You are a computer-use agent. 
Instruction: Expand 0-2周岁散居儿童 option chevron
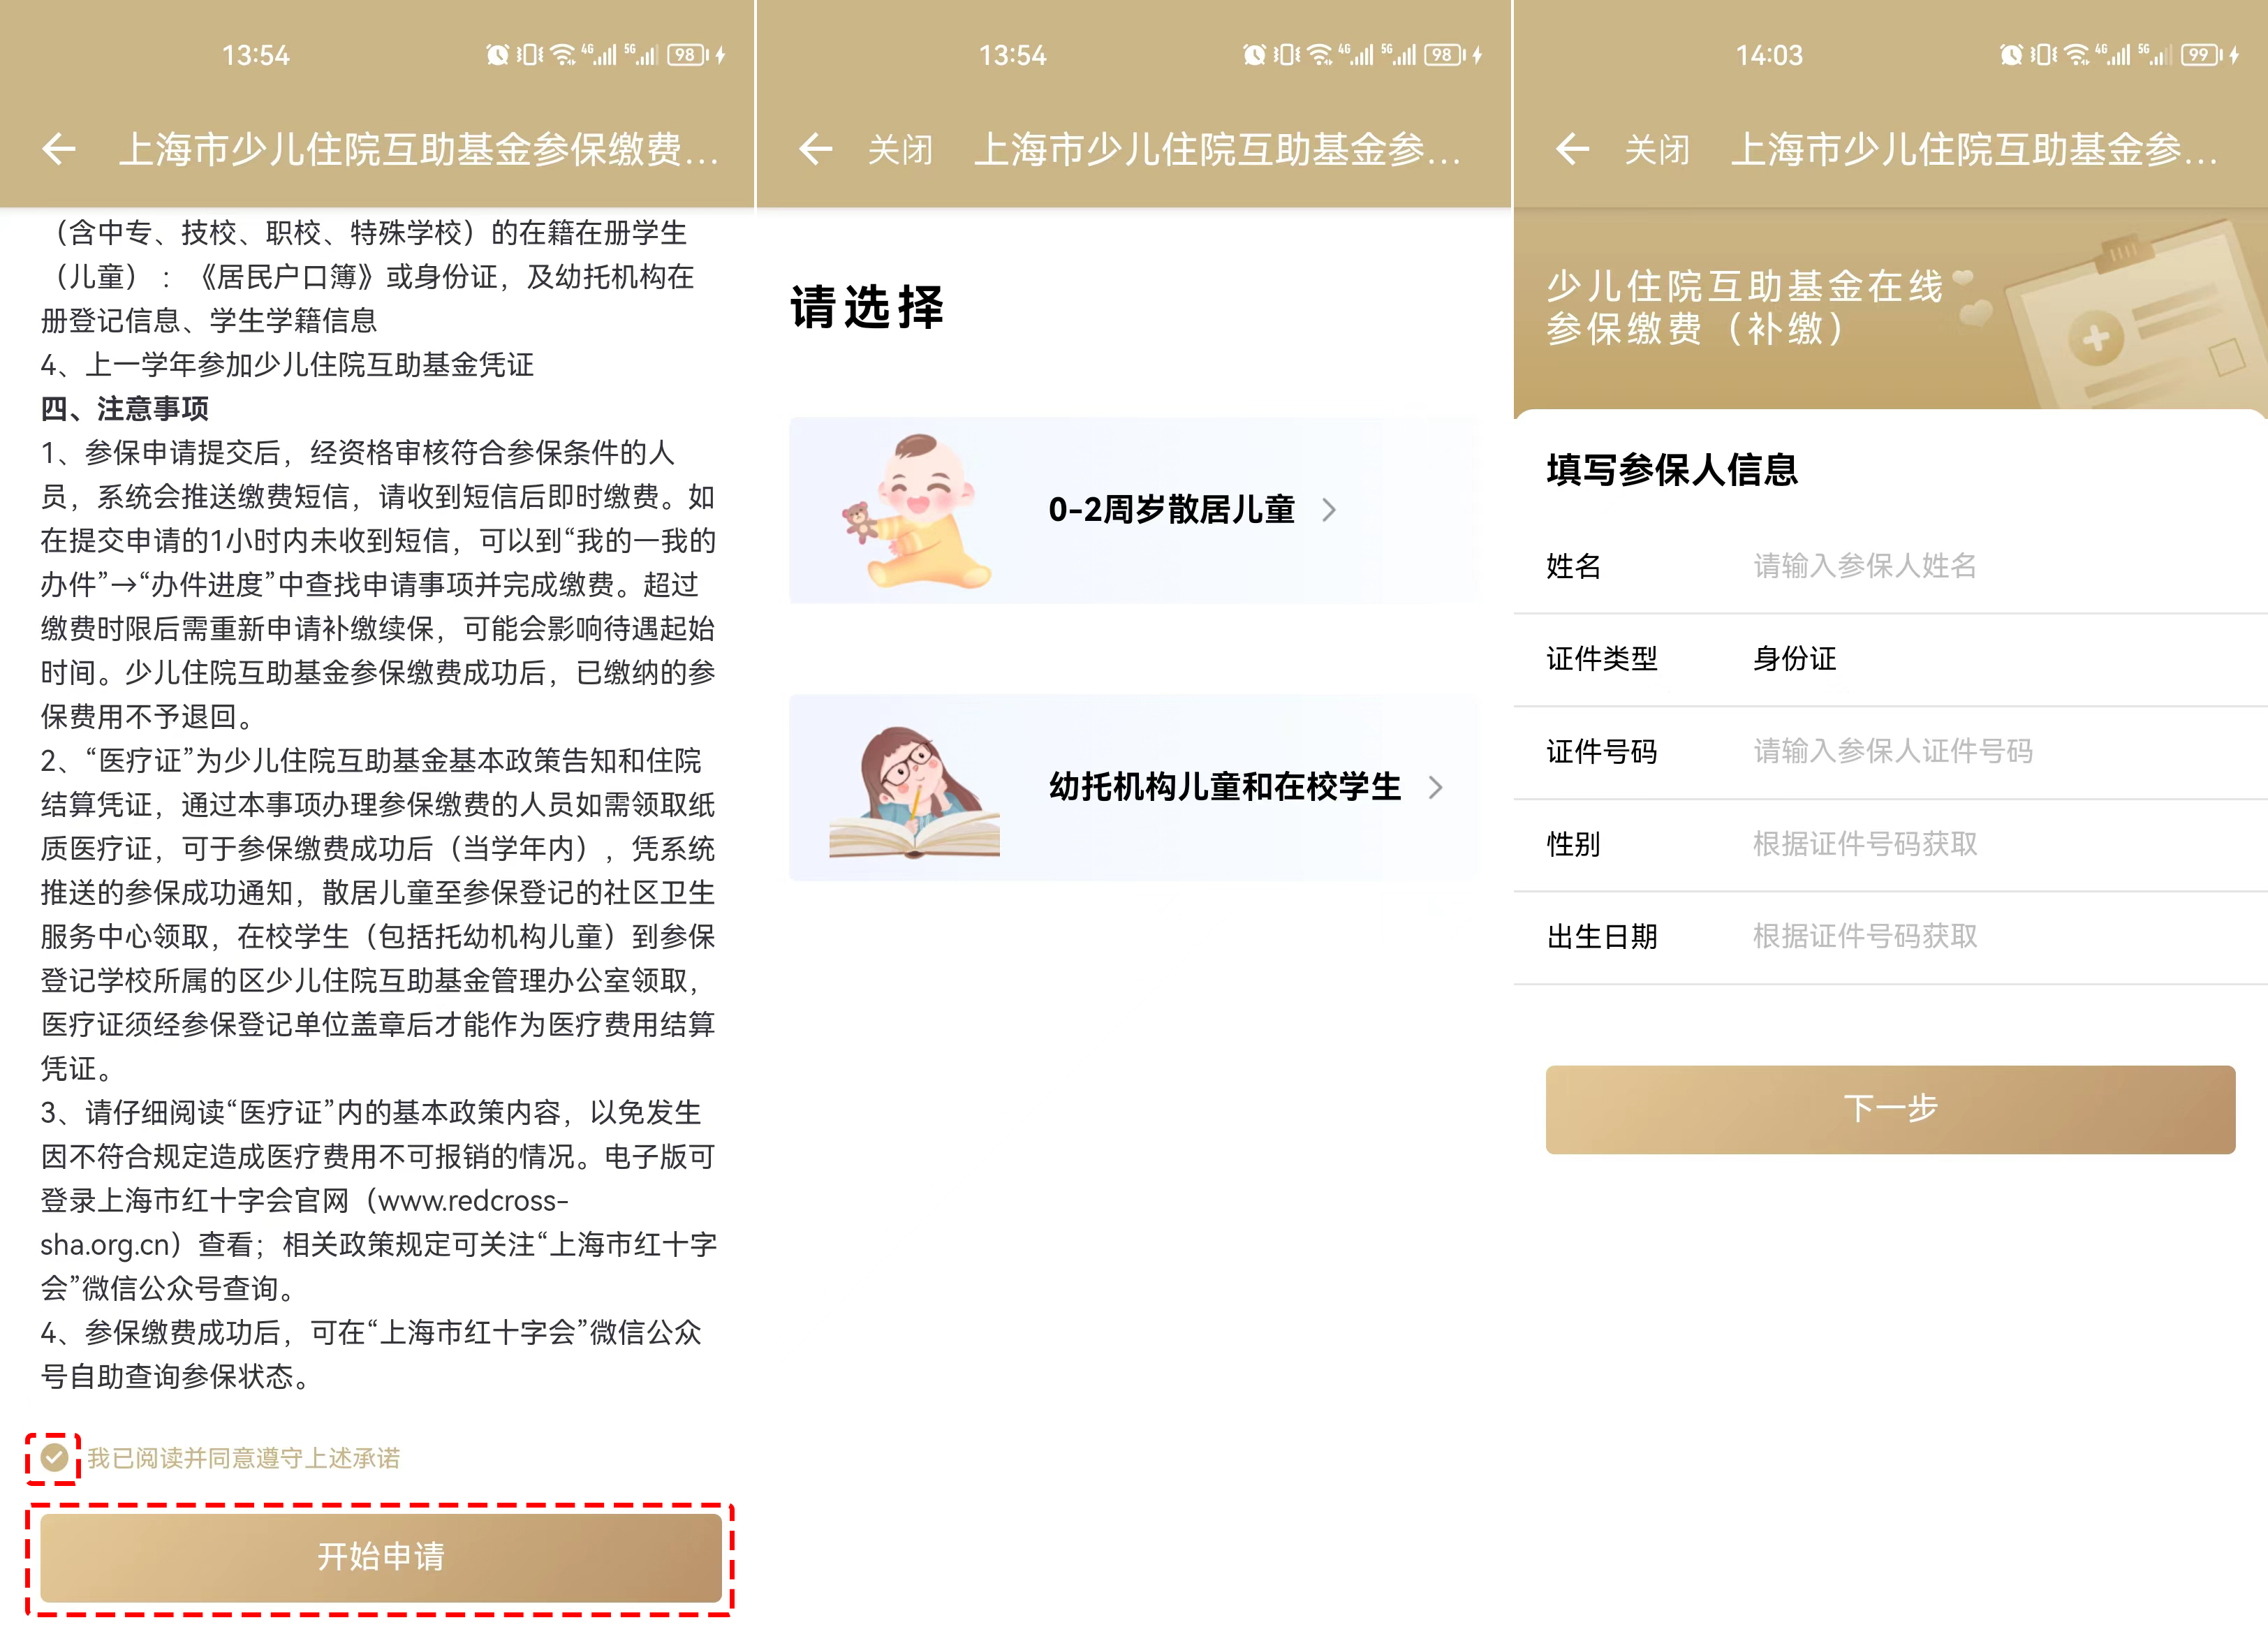pos(1329,510)
